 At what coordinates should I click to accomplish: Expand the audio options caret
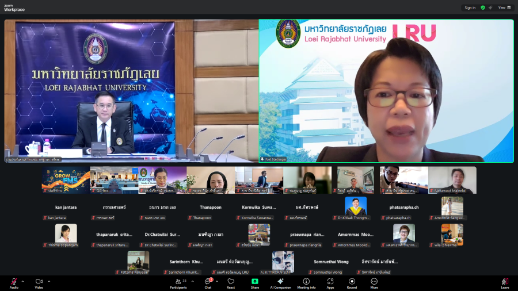pyautogui.click(x=22, y=281)
